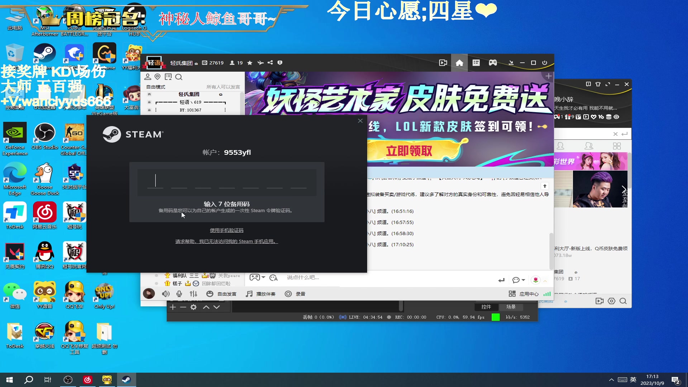Image resolution: width=688 pixels, height=387 pixels.
Task: Click the search icon at YY main window bottom
Action: pyautogui.click(x=623, y=301)
